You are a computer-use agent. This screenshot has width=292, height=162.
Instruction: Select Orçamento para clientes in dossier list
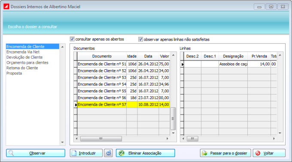point(33,63)
